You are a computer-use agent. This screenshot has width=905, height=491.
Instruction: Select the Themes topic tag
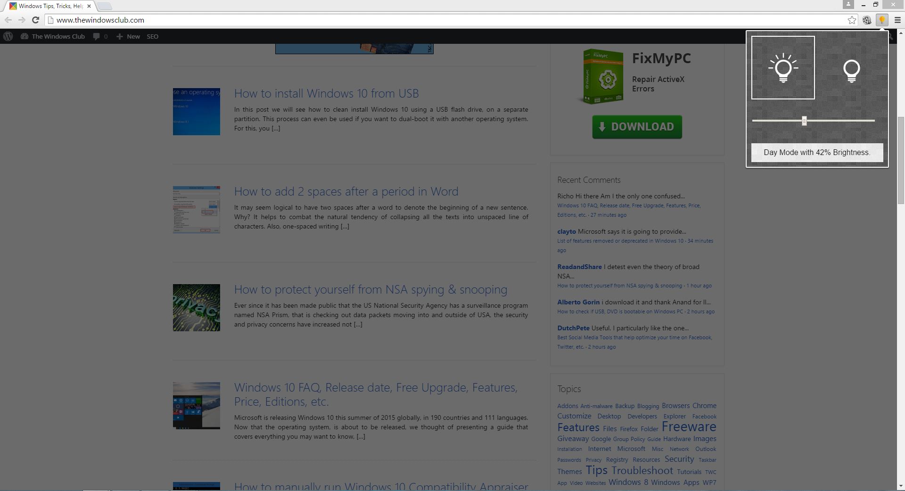[569, 472]
